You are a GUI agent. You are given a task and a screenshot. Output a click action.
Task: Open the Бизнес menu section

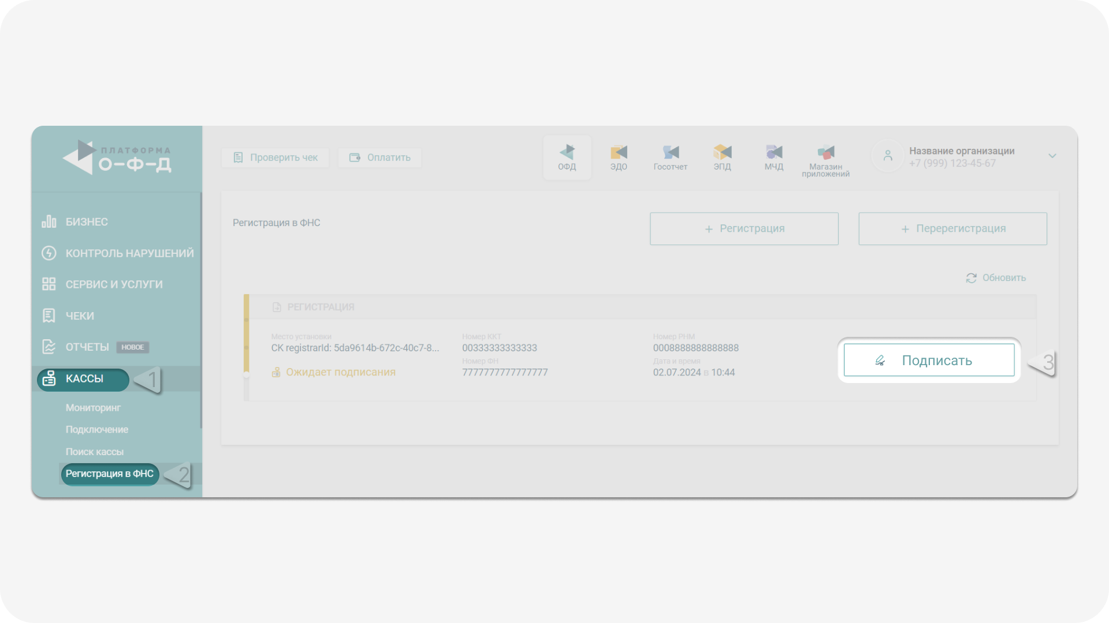87,222
